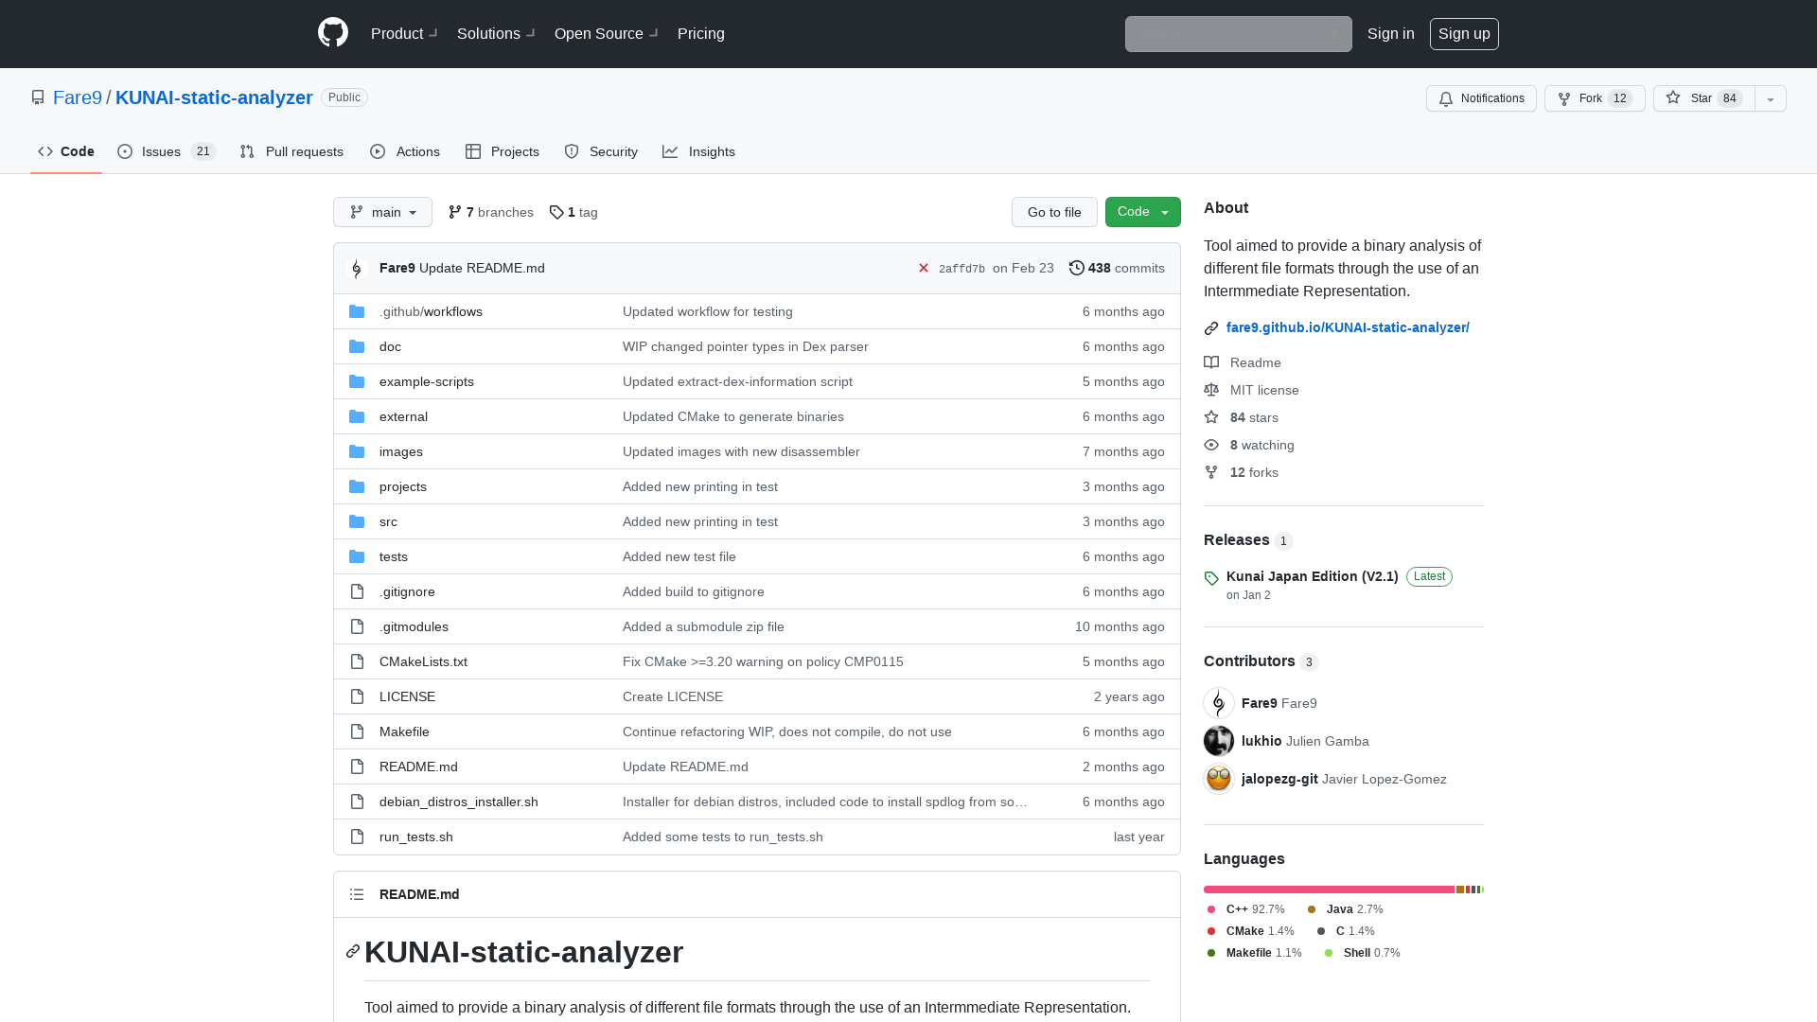Image resolution: width=1817 pixels, height=1022 pixels.
Task: Click the Sign up button
Action: 1464,33
